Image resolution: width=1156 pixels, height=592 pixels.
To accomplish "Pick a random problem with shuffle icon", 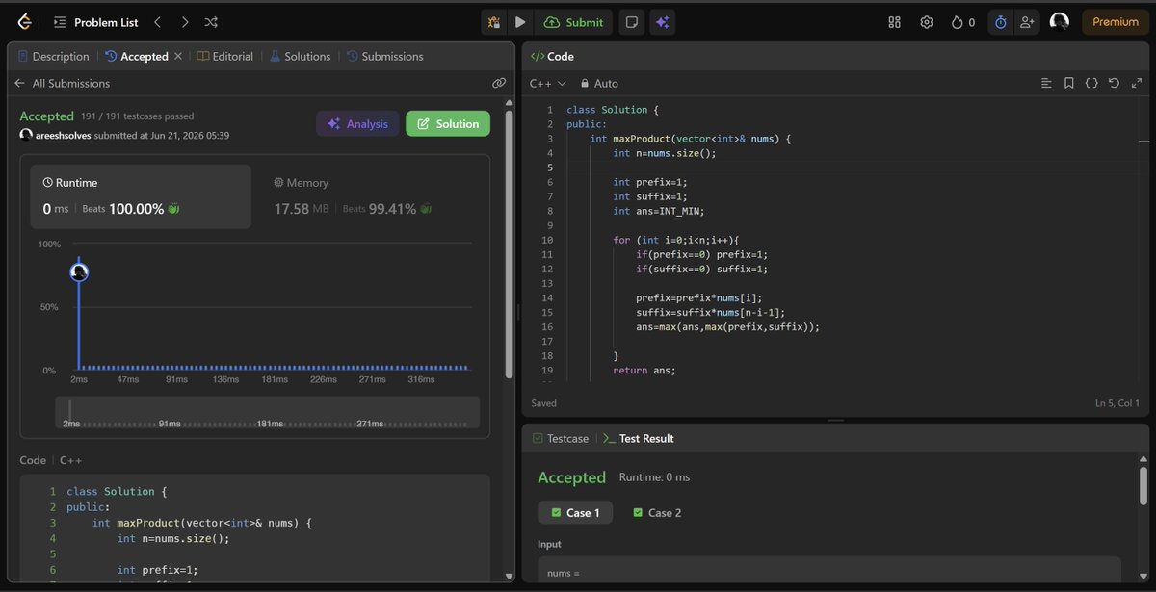I will [x=211, y=21].
